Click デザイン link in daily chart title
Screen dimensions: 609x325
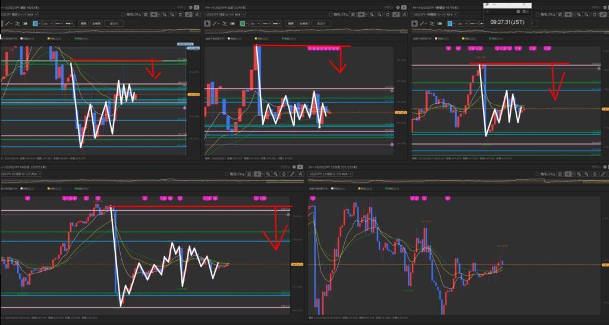(x=389, y=7)
